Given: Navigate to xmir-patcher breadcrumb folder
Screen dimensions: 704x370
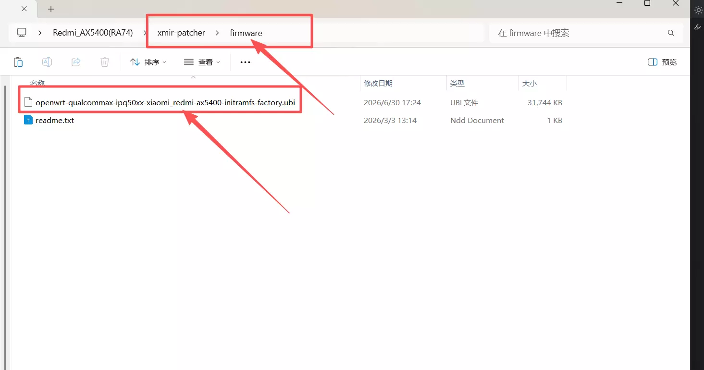Looking at the screenshot, I should pos(181,33).
